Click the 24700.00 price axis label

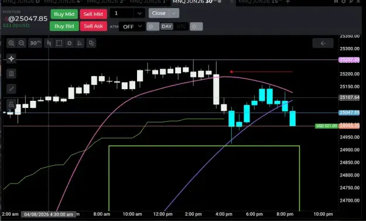pos(350,200)
